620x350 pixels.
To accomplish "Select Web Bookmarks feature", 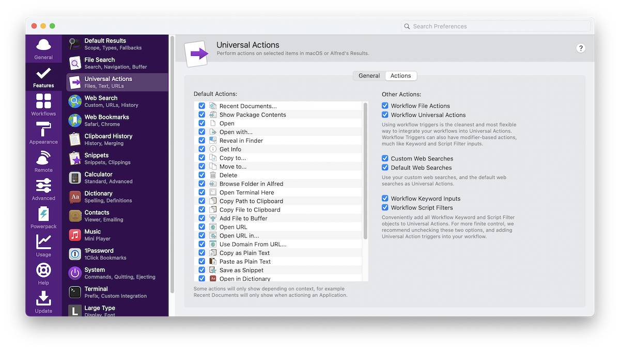I will point(117,120).
